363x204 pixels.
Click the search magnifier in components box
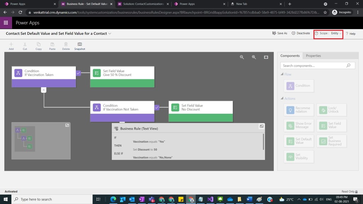coord(348,66)
